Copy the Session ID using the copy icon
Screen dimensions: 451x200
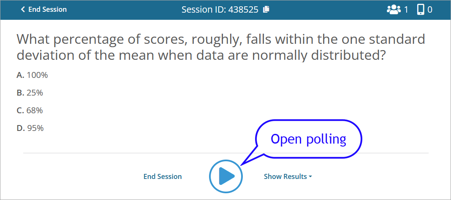click(x=266, y=9)
